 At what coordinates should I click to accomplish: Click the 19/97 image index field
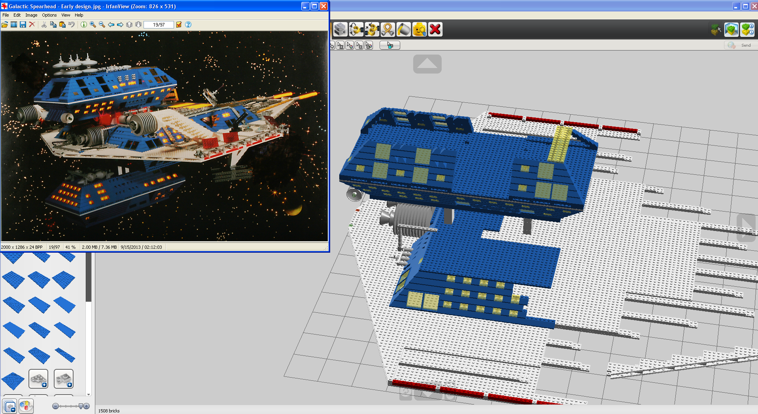pos(159,25)
